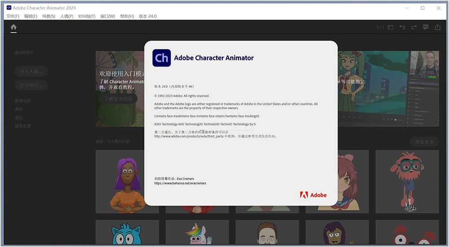Open the 编辑(E) menu

[31, 16]
